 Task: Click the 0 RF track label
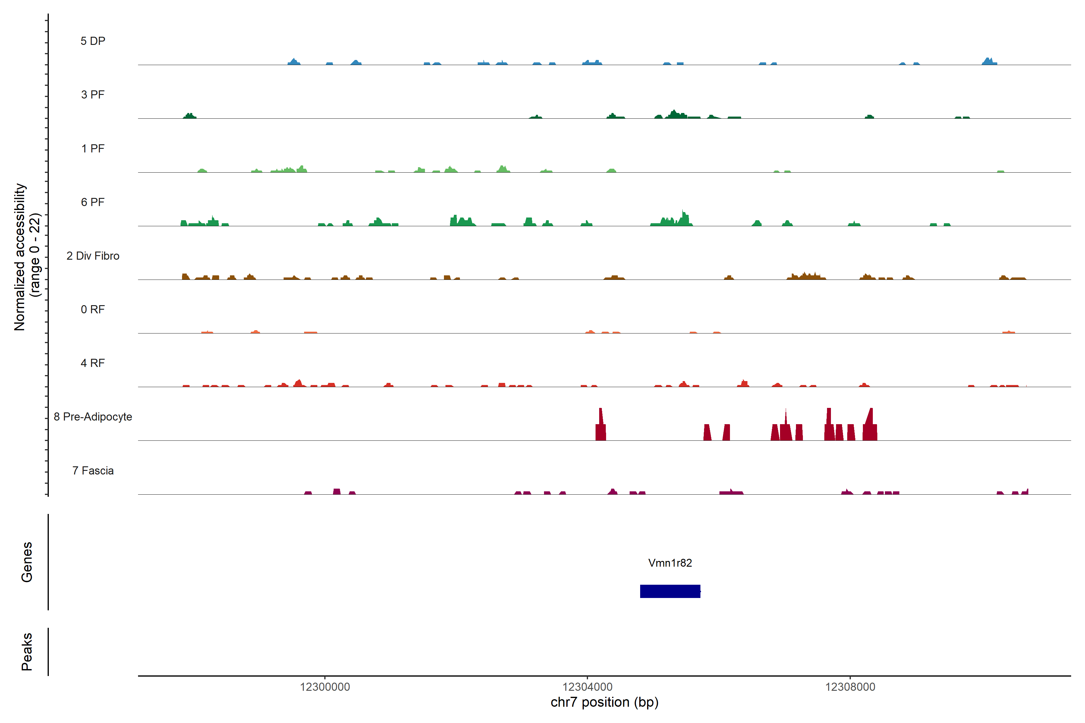pos(93,309)
